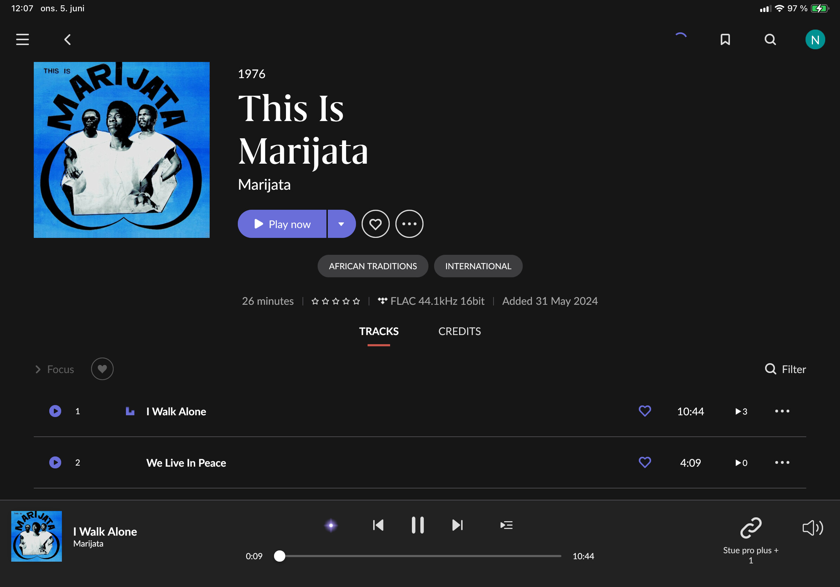The image size is (840, 587).
Task: Open more options for We Live In Peace
Action: (782, 462)
